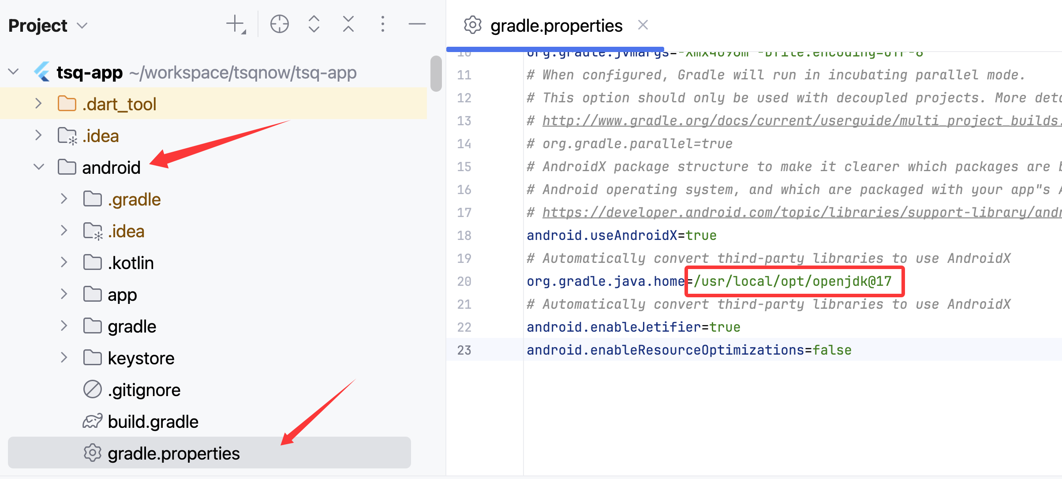Image resolution: width=1062 pixels, height=479 pixels.
Task: Select gradle.properties in project tree
Action: coord(174,453)
